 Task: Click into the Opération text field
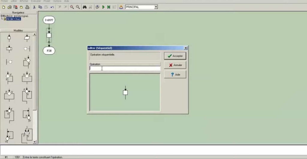point(125,68)
